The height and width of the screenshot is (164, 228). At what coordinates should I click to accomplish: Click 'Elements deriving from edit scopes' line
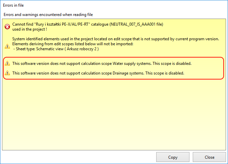click(x=73, y=44)
